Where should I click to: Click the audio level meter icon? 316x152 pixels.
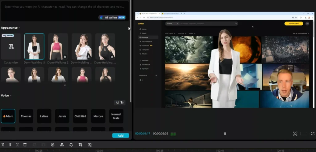pos(173,134)
